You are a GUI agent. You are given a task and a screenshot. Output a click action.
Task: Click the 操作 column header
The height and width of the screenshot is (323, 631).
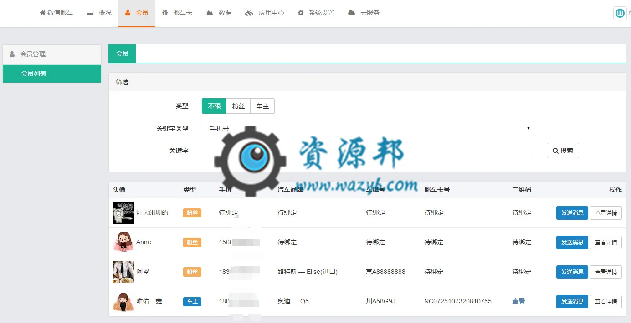(x=616, y=190)
